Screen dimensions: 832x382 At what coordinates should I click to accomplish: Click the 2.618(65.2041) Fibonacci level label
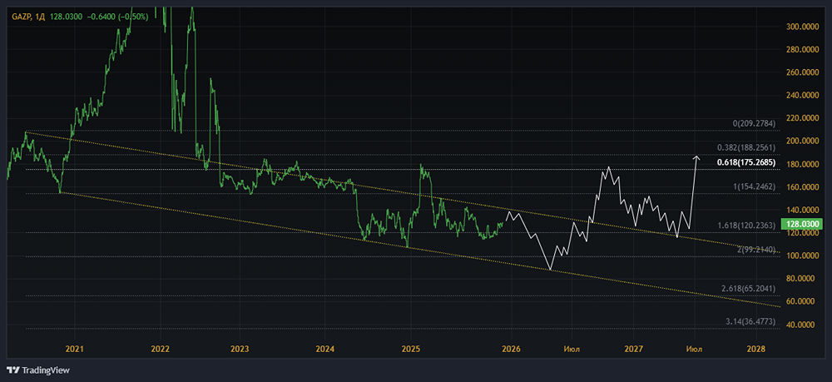pos(747,288)
